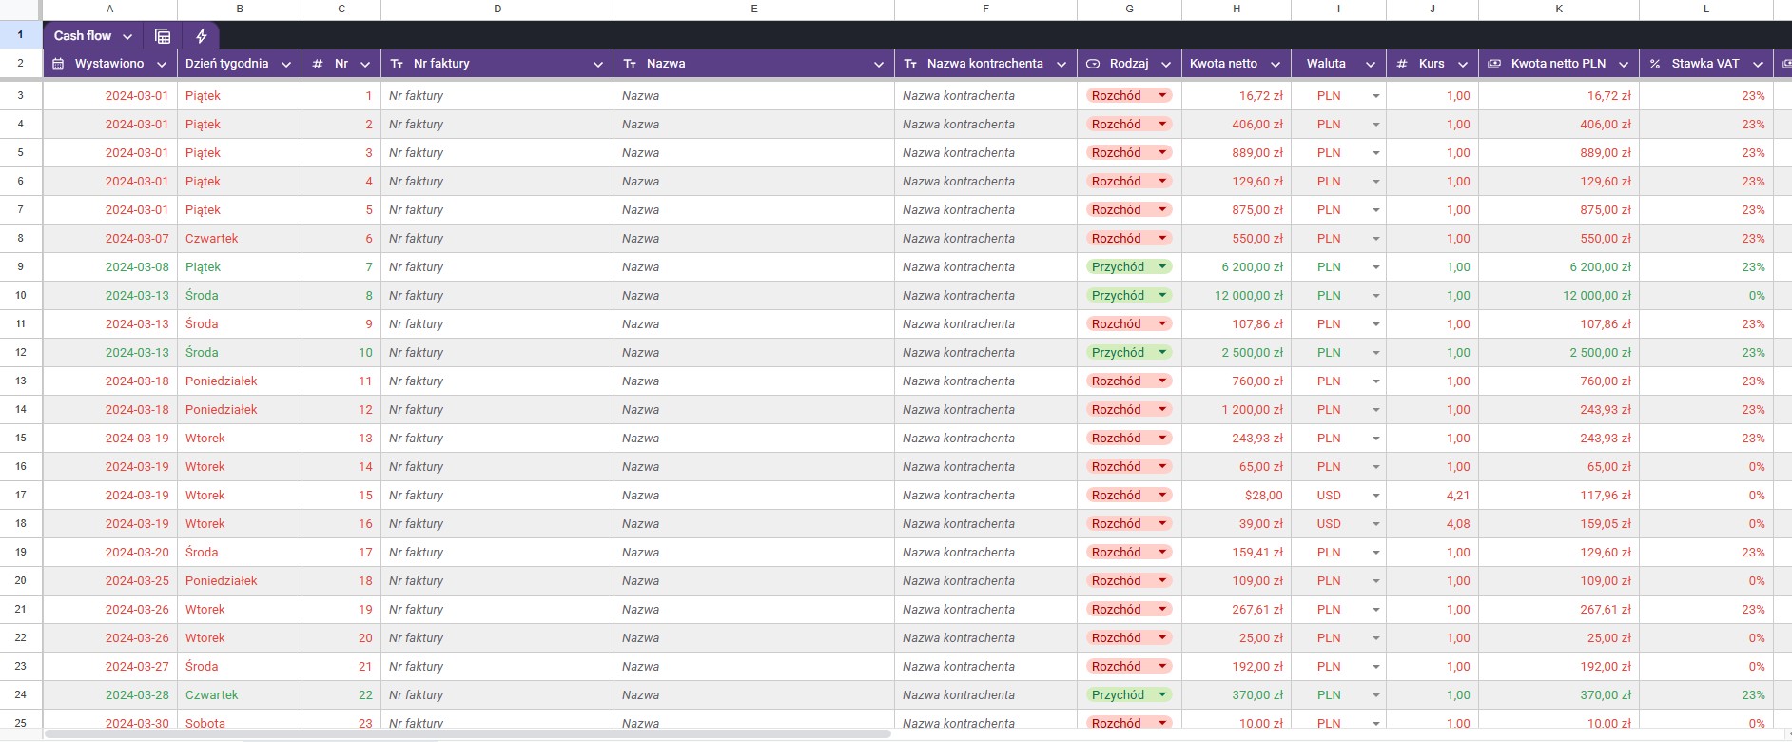Click the percent icon in Stawka VAT header
This screenshot has height=742, width=1792.
click(x=1655, y=64)
